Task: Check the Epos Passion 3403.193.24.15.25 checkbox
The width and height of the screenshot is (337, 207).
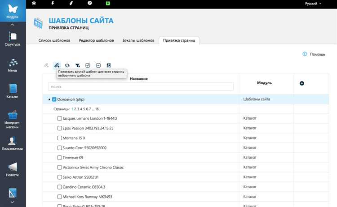Action: click(59, 128)
